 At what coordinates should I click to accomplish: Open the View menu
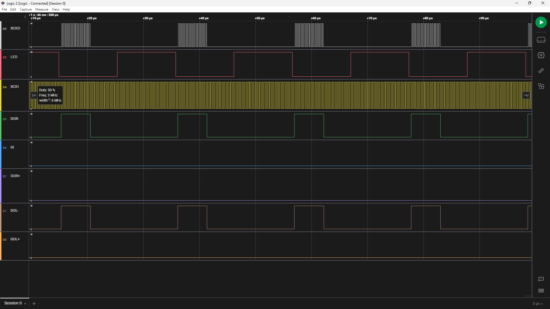point(55,9)
